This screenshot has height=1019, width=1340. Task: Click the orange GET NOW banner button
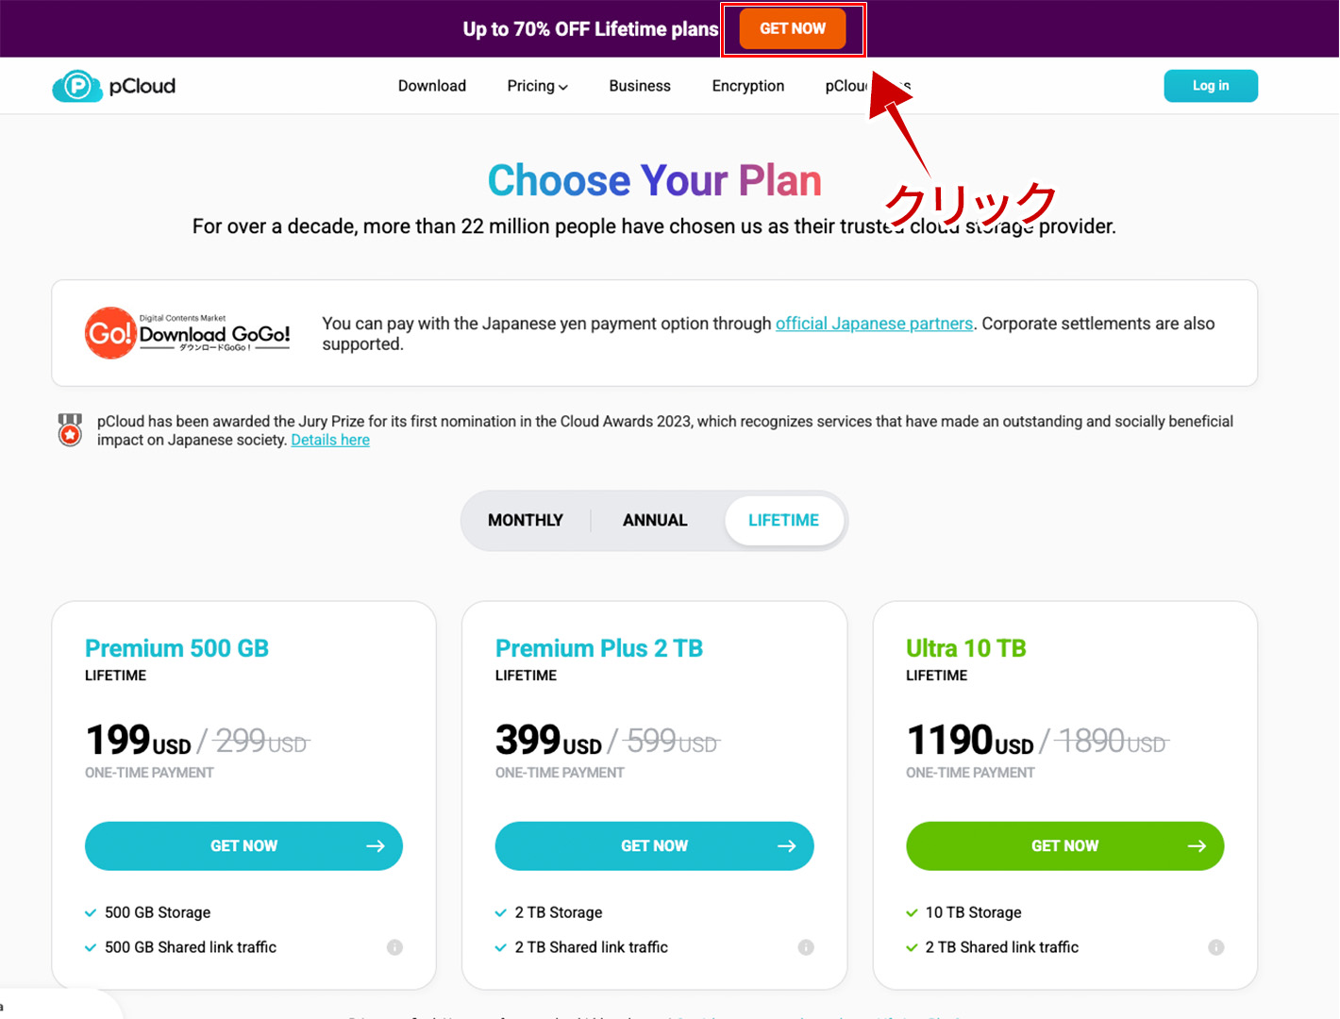point(793,29)
